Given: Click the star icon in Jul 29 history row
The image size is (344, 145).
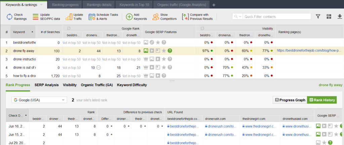Looking at the screenshot, I should pyautogui.click(x=324, y=143).
